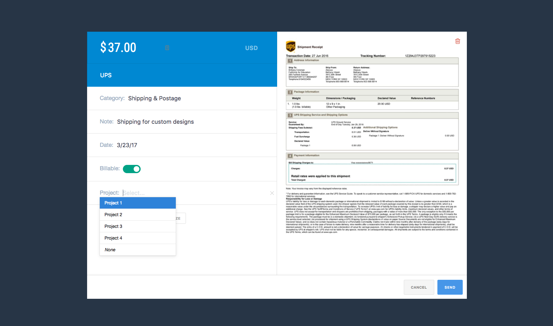
Task: Select Project 4 option
Action: [x=138, y=238]
